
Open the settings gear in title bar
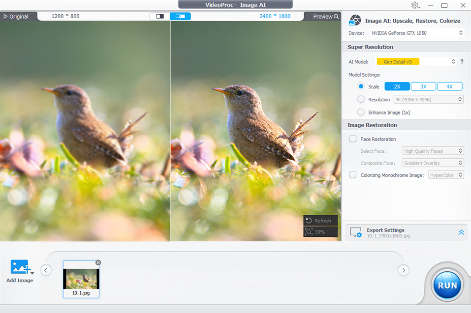tap(415, 5)
